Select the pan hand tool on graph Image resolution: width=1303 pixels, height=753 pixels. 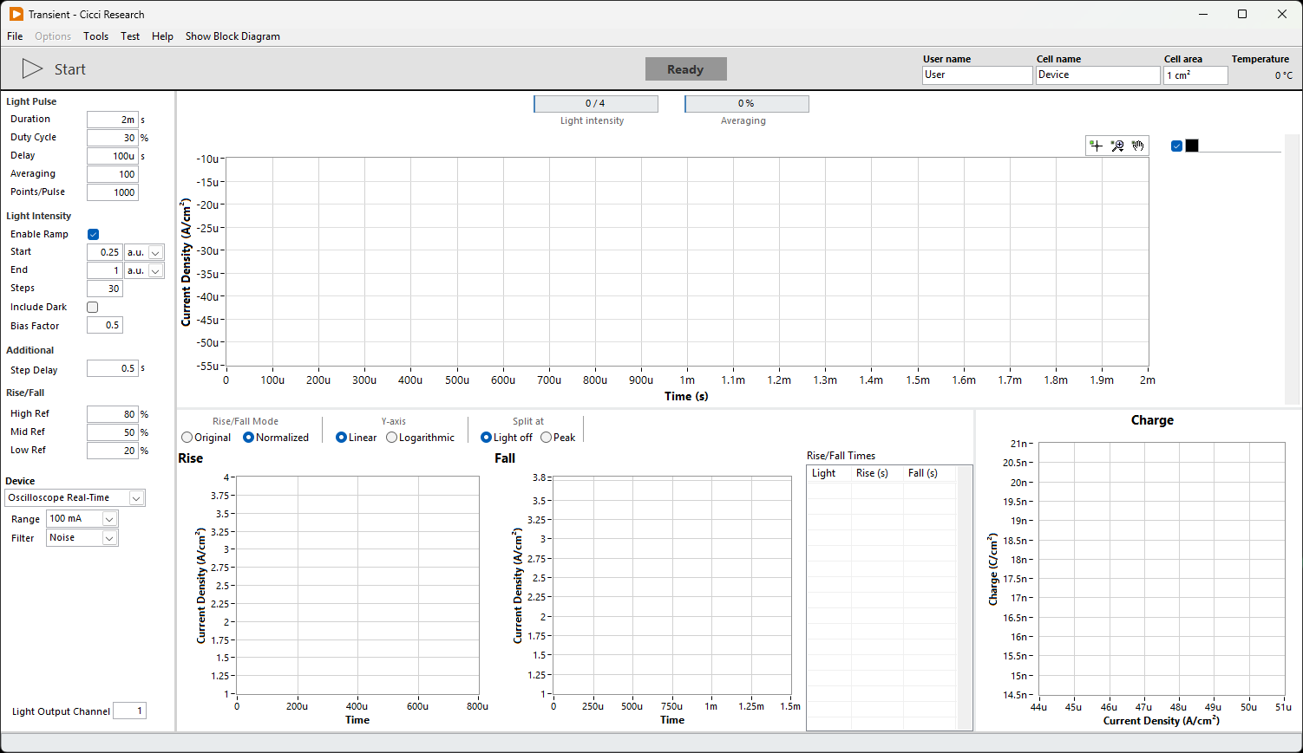(x=1138, y=146)
